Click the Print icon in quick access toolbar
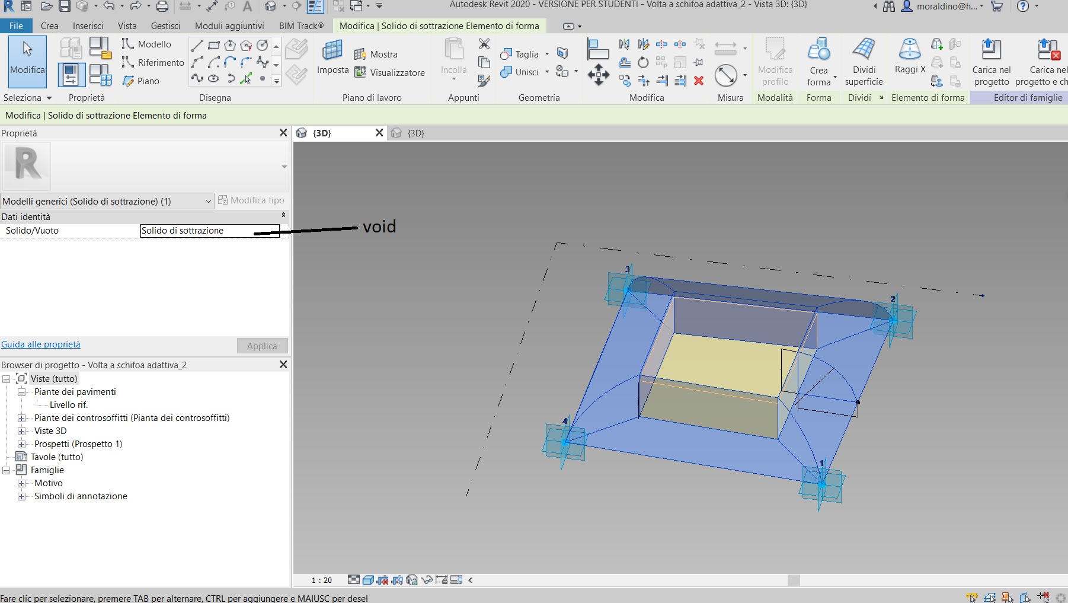 (162, 7)
